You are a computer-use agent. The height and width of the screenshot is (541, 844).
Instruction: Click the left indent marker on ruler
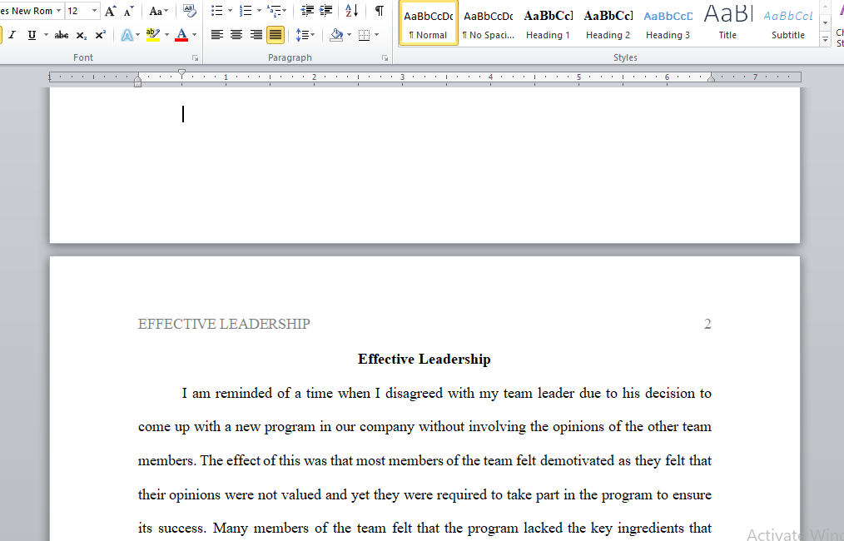click(138, 83)
